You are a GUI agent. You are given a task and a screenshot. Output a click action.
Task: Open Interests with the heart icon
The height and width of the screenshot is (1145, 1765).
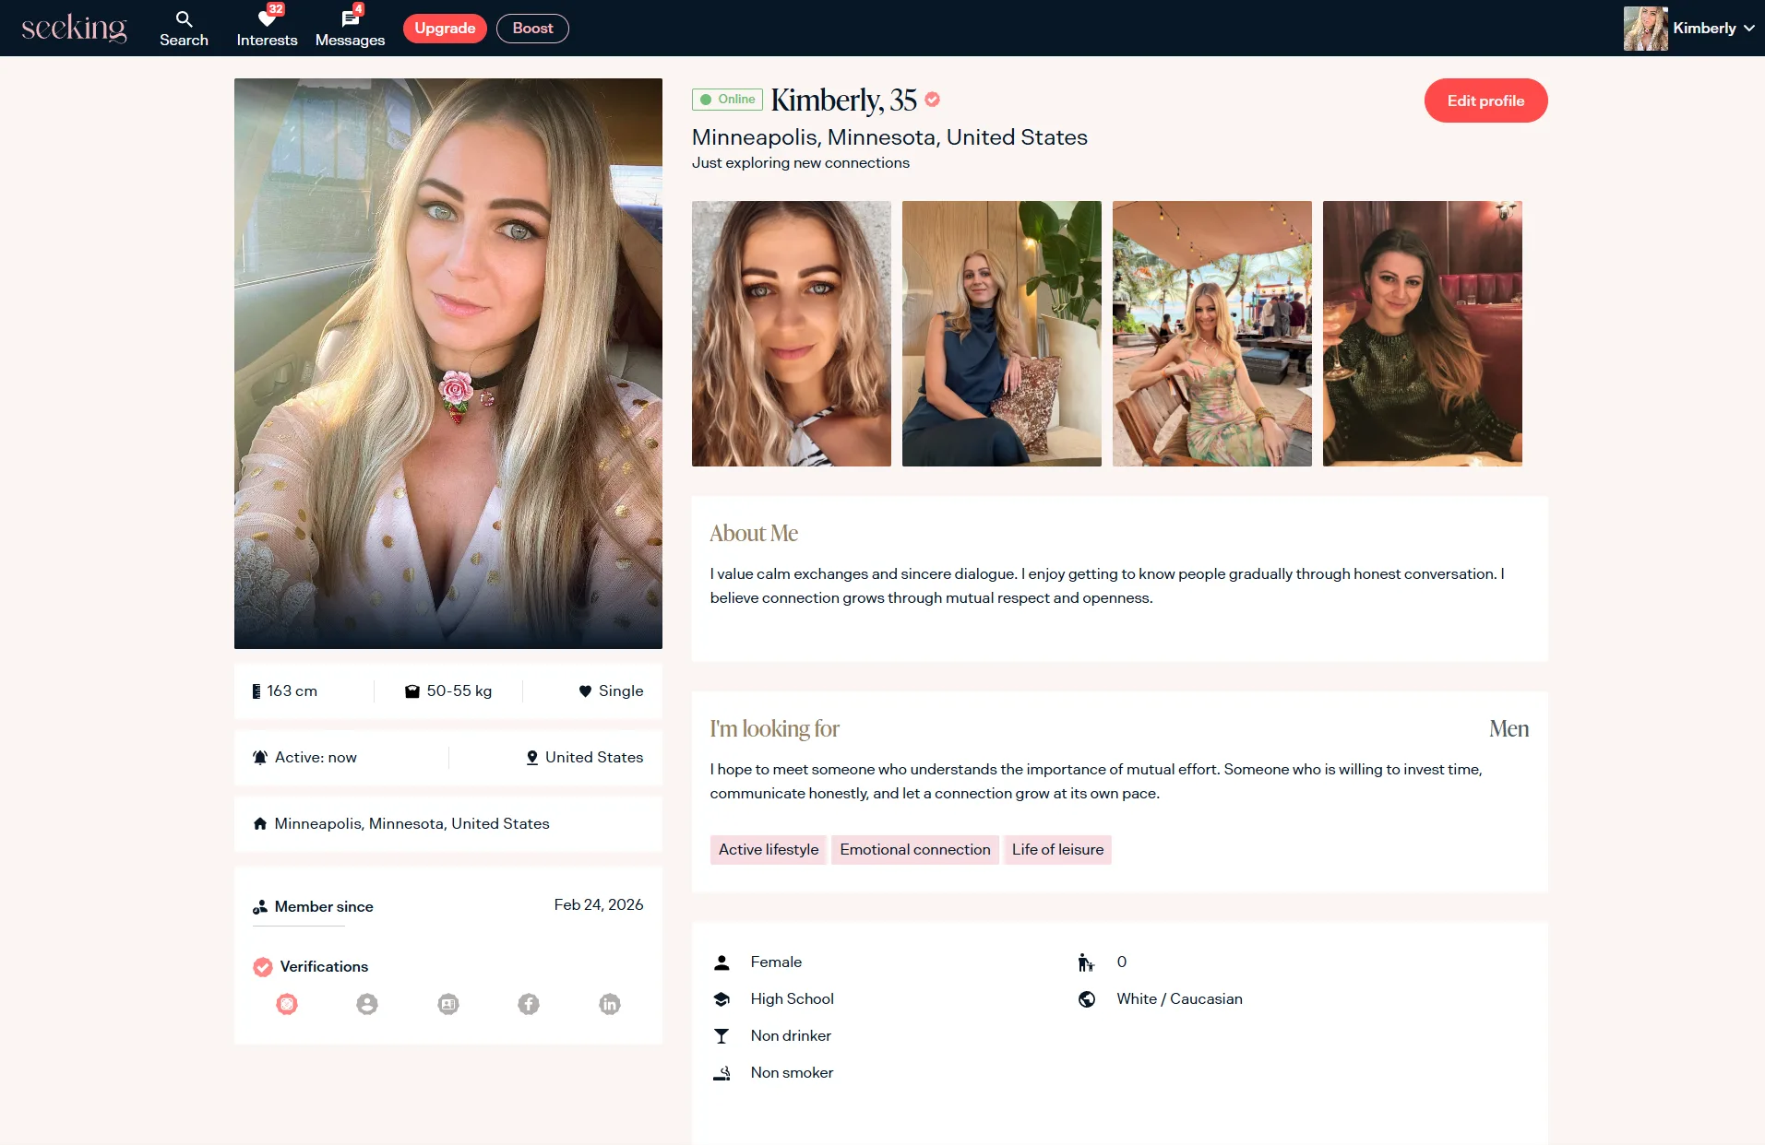coord(267,29)
